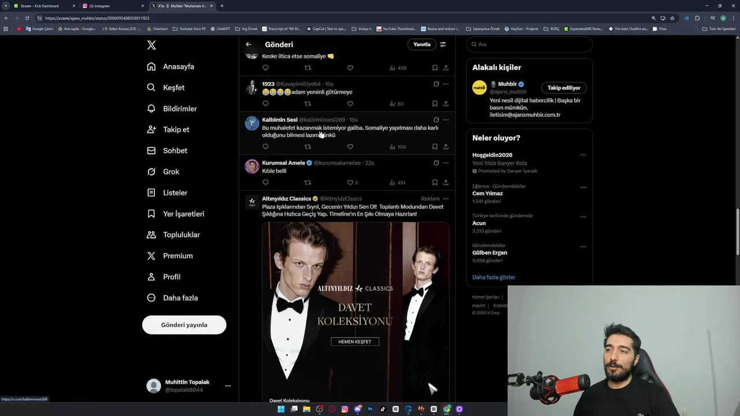Image resolution: width=740 pixels, height=416 pixels.
Task: Open Windows Start button in taskbar
Action: click(281, 409)
